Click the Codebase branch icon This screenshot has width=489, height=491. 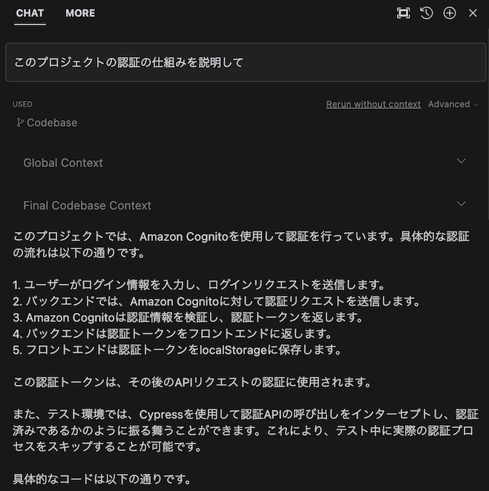click(20, 122)
